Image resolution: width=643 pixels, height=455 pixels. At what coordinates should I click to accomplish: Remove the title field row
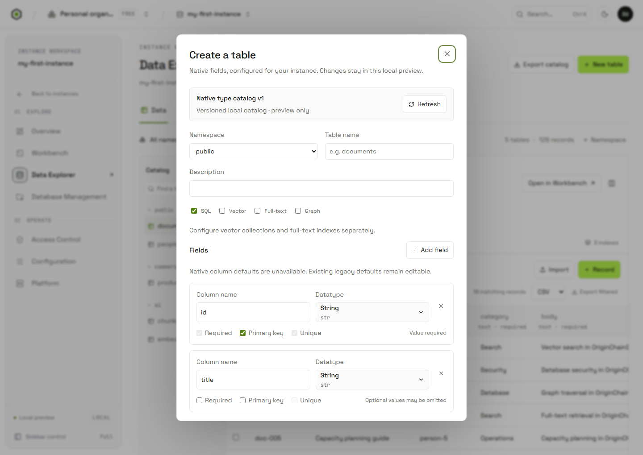[x=441, y=373]
